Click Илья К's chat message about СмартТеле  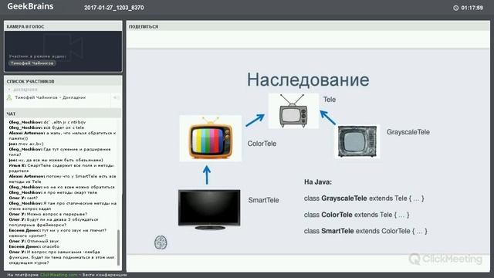tap(62, 168)
